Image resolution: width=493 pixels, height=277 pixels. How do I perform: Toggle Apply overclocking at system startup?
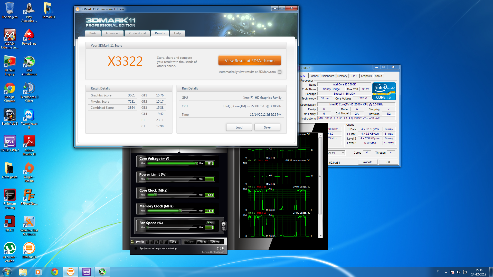(136, 248)
